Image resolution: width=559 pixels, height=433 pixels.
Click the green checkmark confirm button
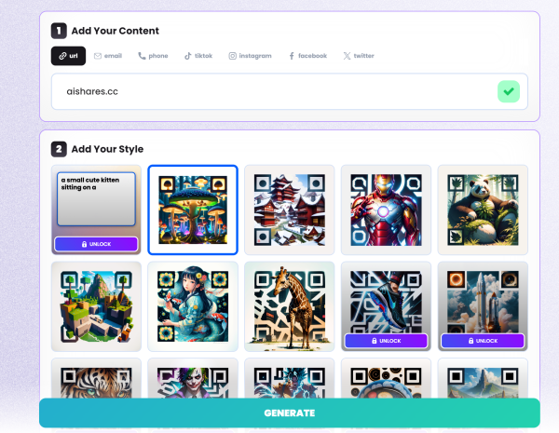pyautogui.click(x=509, y=91)
